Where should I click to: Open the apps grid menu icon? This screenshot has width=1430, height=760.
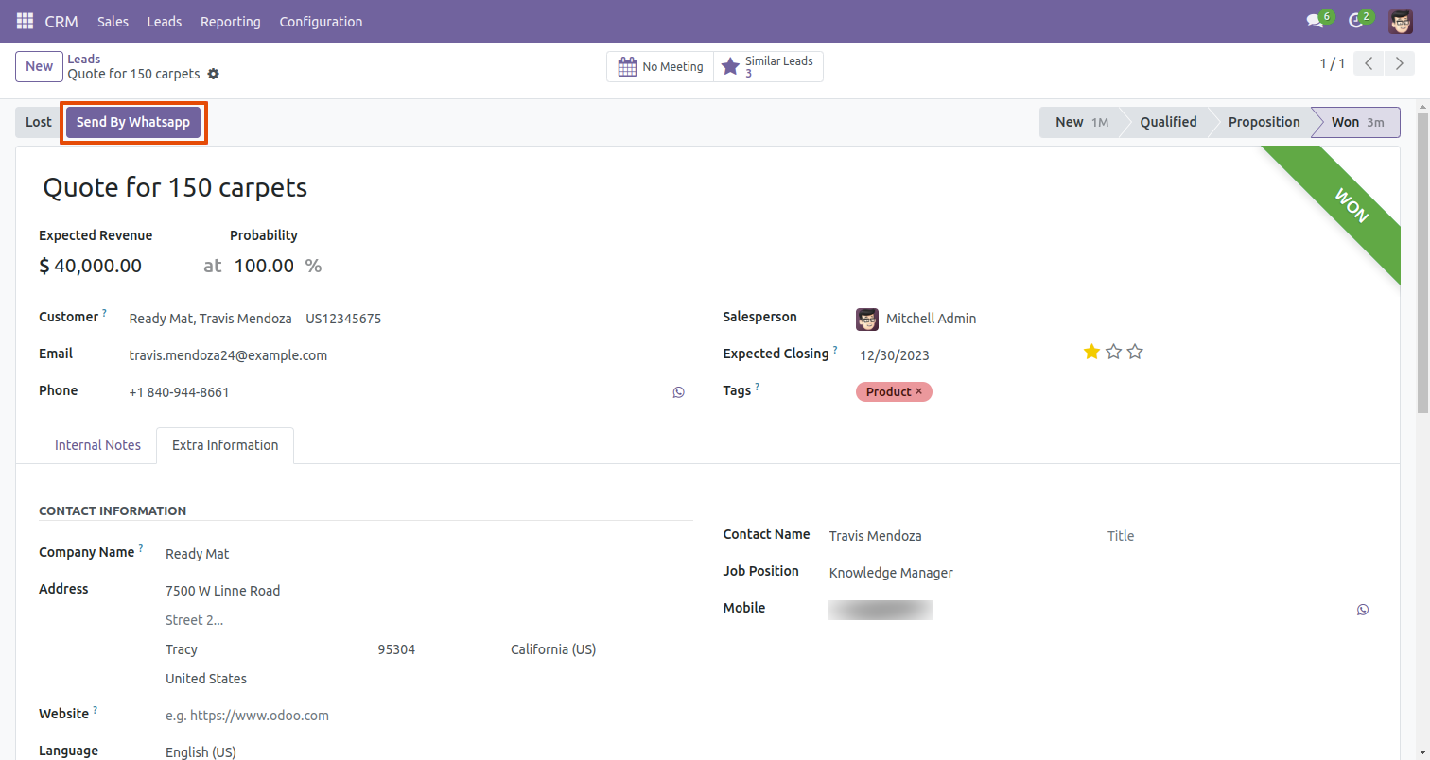tap(25, 21)
